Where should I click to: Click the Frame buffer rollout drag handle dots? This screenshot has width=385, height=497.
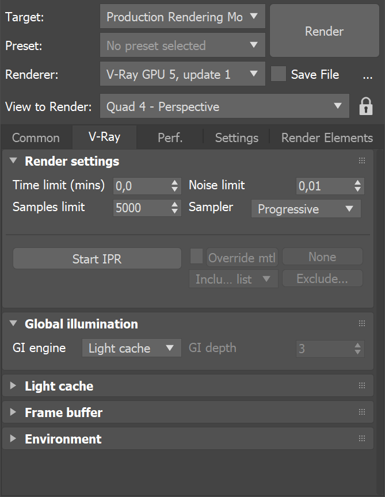(361, 412)
